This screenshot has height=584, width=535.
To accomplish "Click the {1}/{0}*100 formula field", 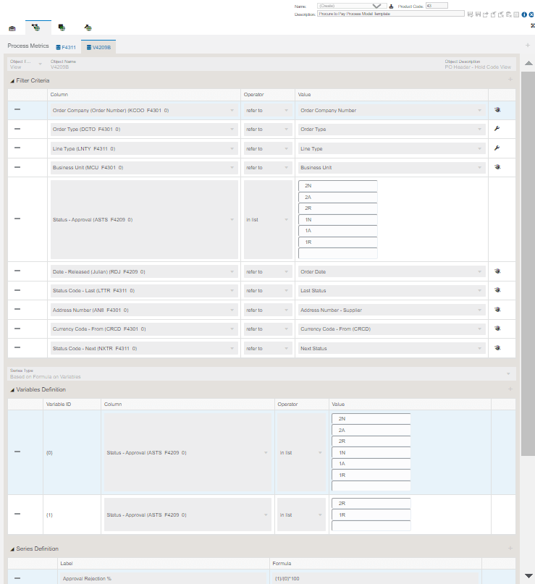I will (x=376, y=578).
